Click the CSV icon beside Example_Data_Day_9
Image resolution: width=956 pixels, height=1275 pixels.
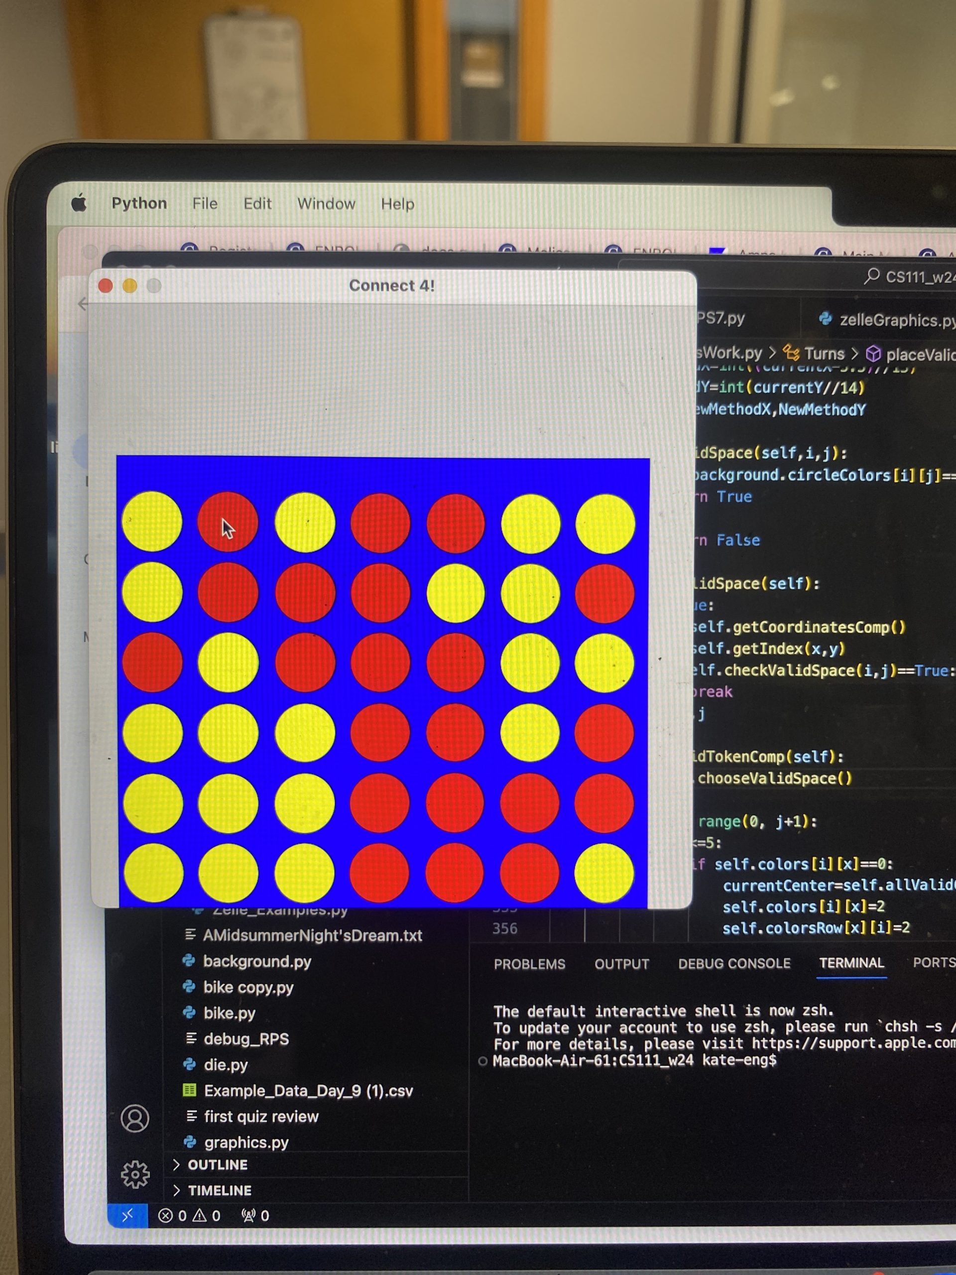pos(189,1089)
